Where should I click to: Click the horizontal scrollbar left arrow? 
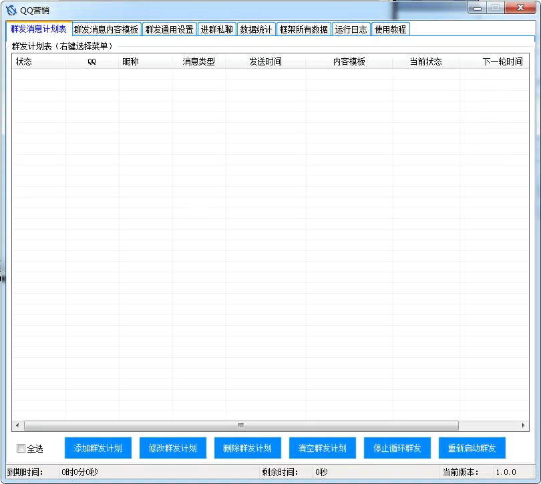[17, 426]
